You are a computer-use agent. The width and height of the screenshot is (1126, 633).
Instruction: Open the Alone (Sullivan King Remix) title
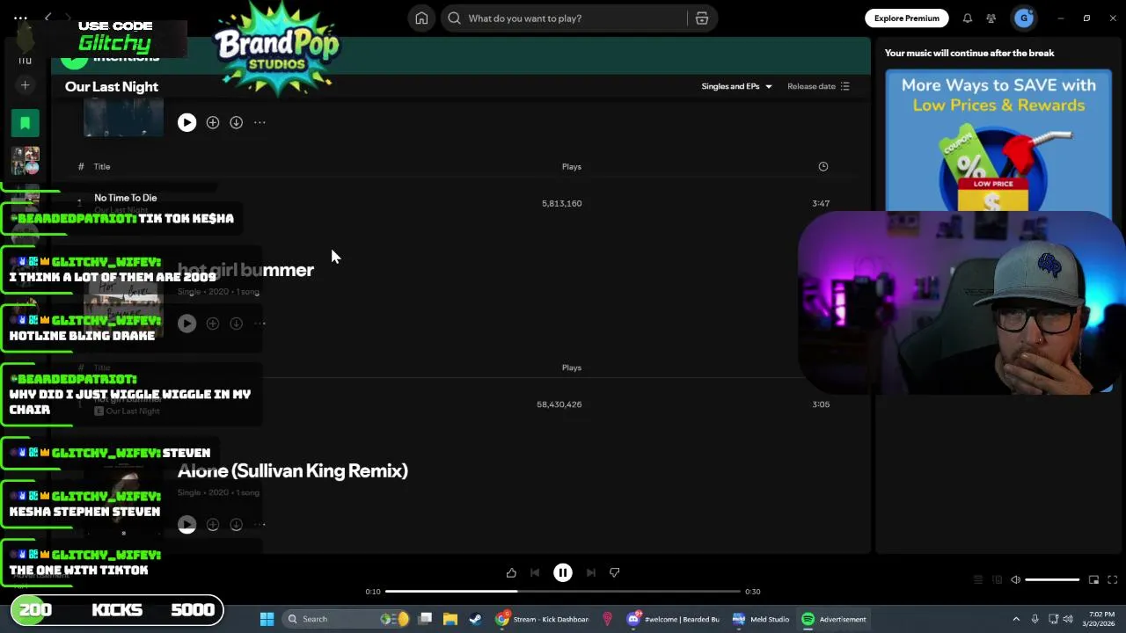[x=293, y=470]
